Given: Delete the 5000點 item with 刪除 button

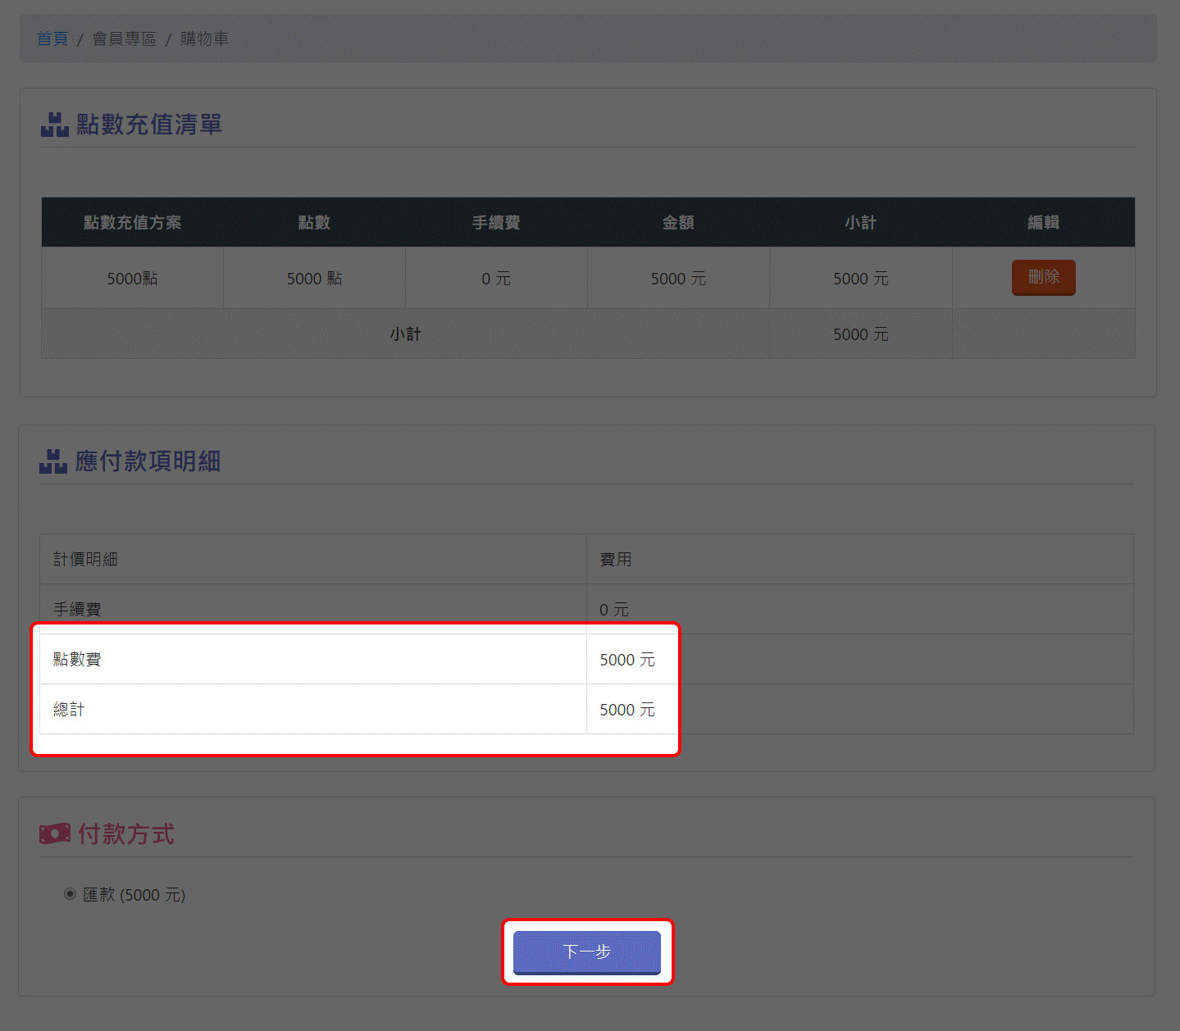Looking at the screenshot, I should tap(1043, 277).
